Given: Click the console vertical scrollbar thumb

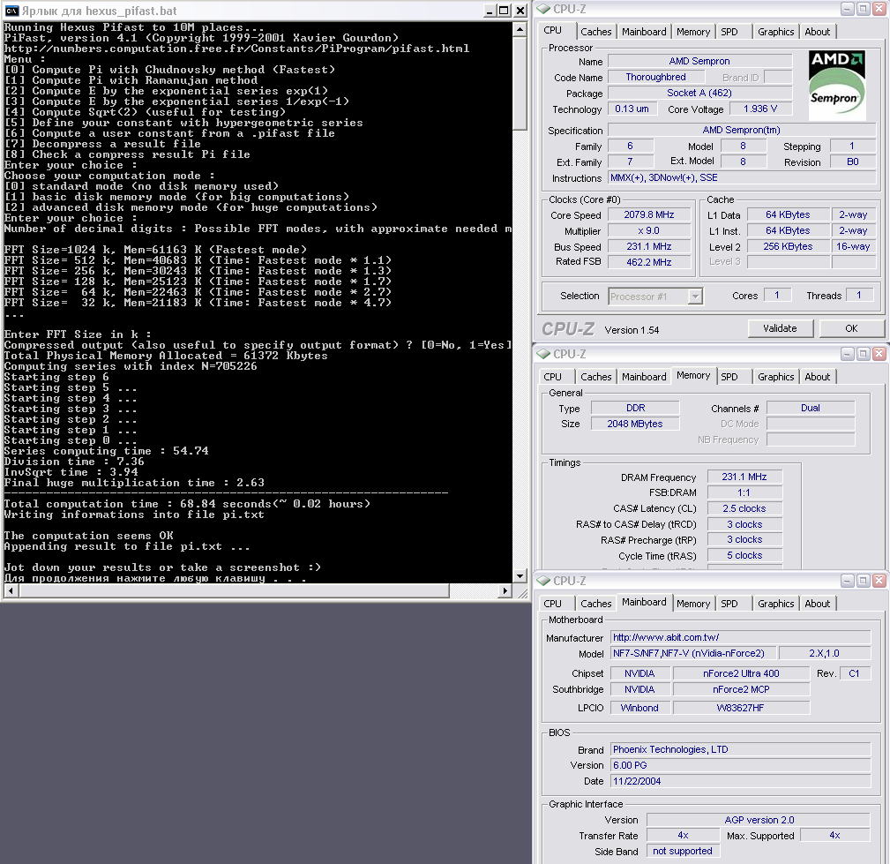Looking at the screenshot, I should tap(520, 83).
